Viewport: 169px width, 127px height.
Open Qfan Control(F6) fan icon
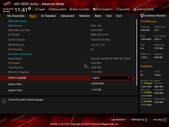point(71,9)
